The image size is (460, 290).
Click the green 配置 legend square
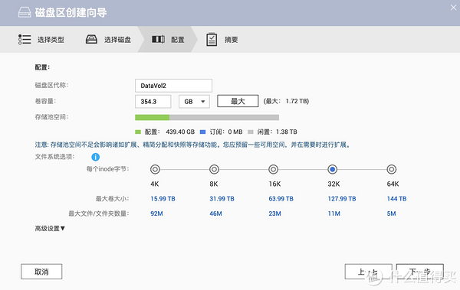(138, 132)
